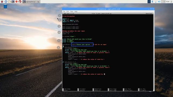
Task: Click the "if led_choice == 2:" line
Action: [x=69, y=62]
